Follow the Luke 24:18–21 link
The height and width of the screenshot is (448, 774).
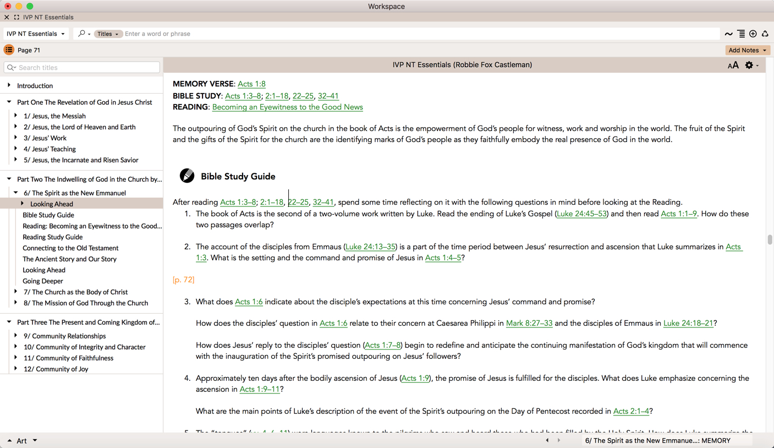(x=688, y=323)
